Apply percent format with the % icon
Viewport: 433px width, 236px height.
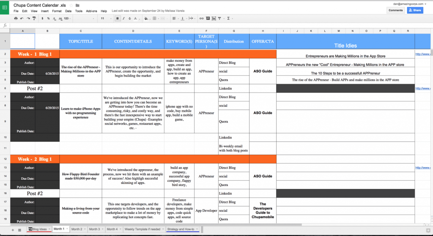[48, 19]
